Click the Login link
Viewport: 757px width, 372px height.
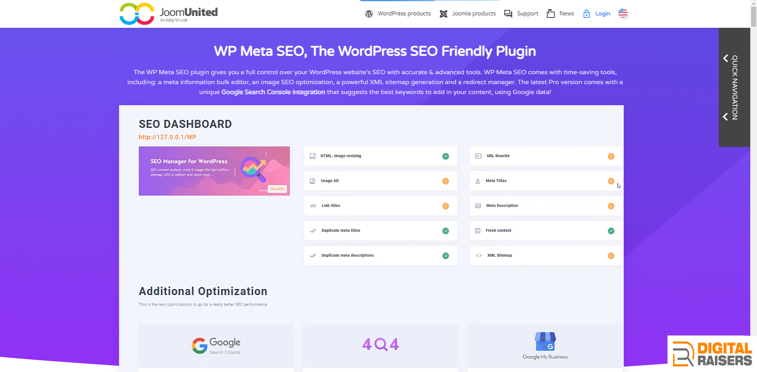pos(603,13)
